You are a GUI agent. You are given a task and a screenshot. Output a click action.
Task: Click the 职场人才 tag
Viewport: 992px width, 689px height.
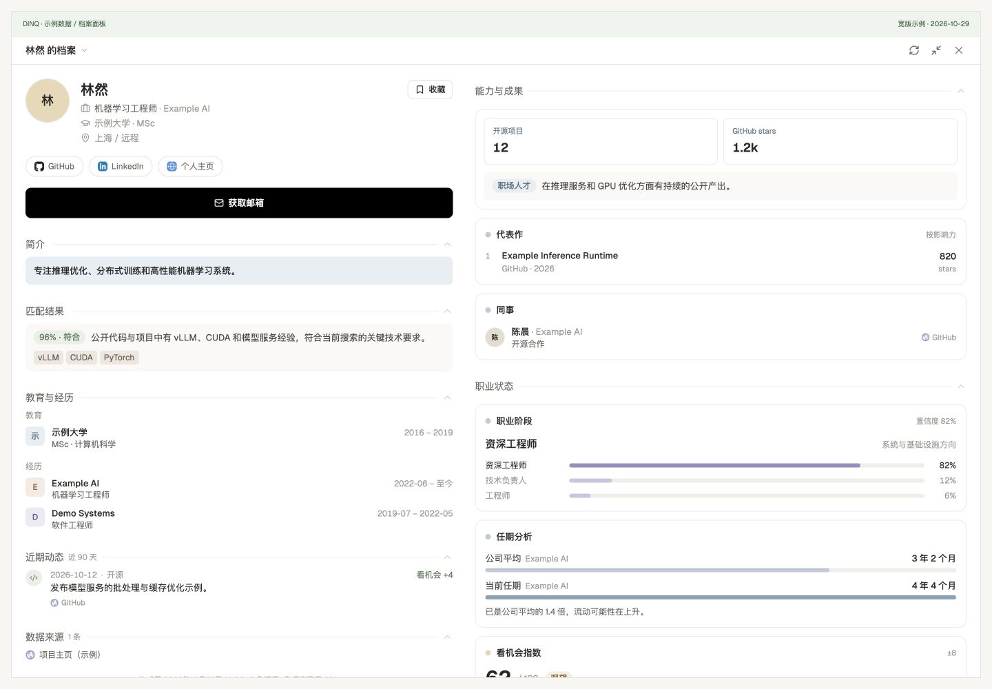pos(514,186)
